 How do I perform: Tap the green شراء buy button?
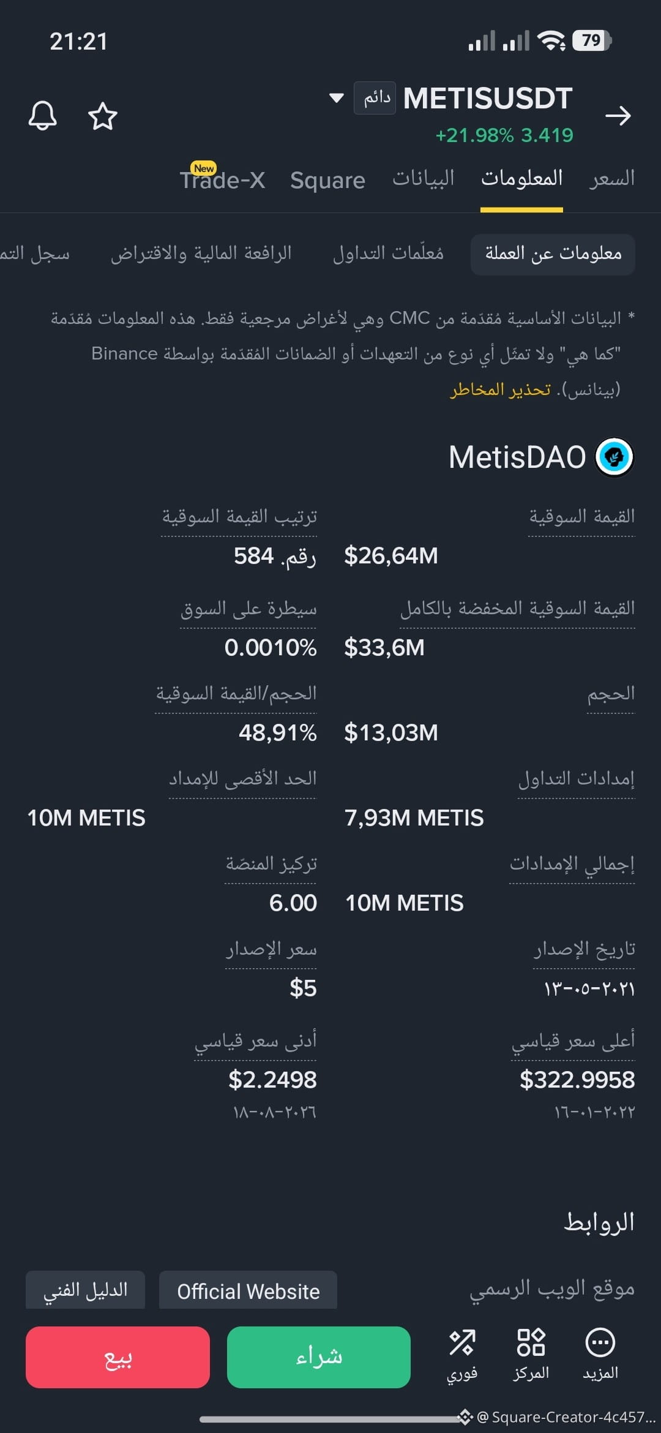(x=319, y=1357)
